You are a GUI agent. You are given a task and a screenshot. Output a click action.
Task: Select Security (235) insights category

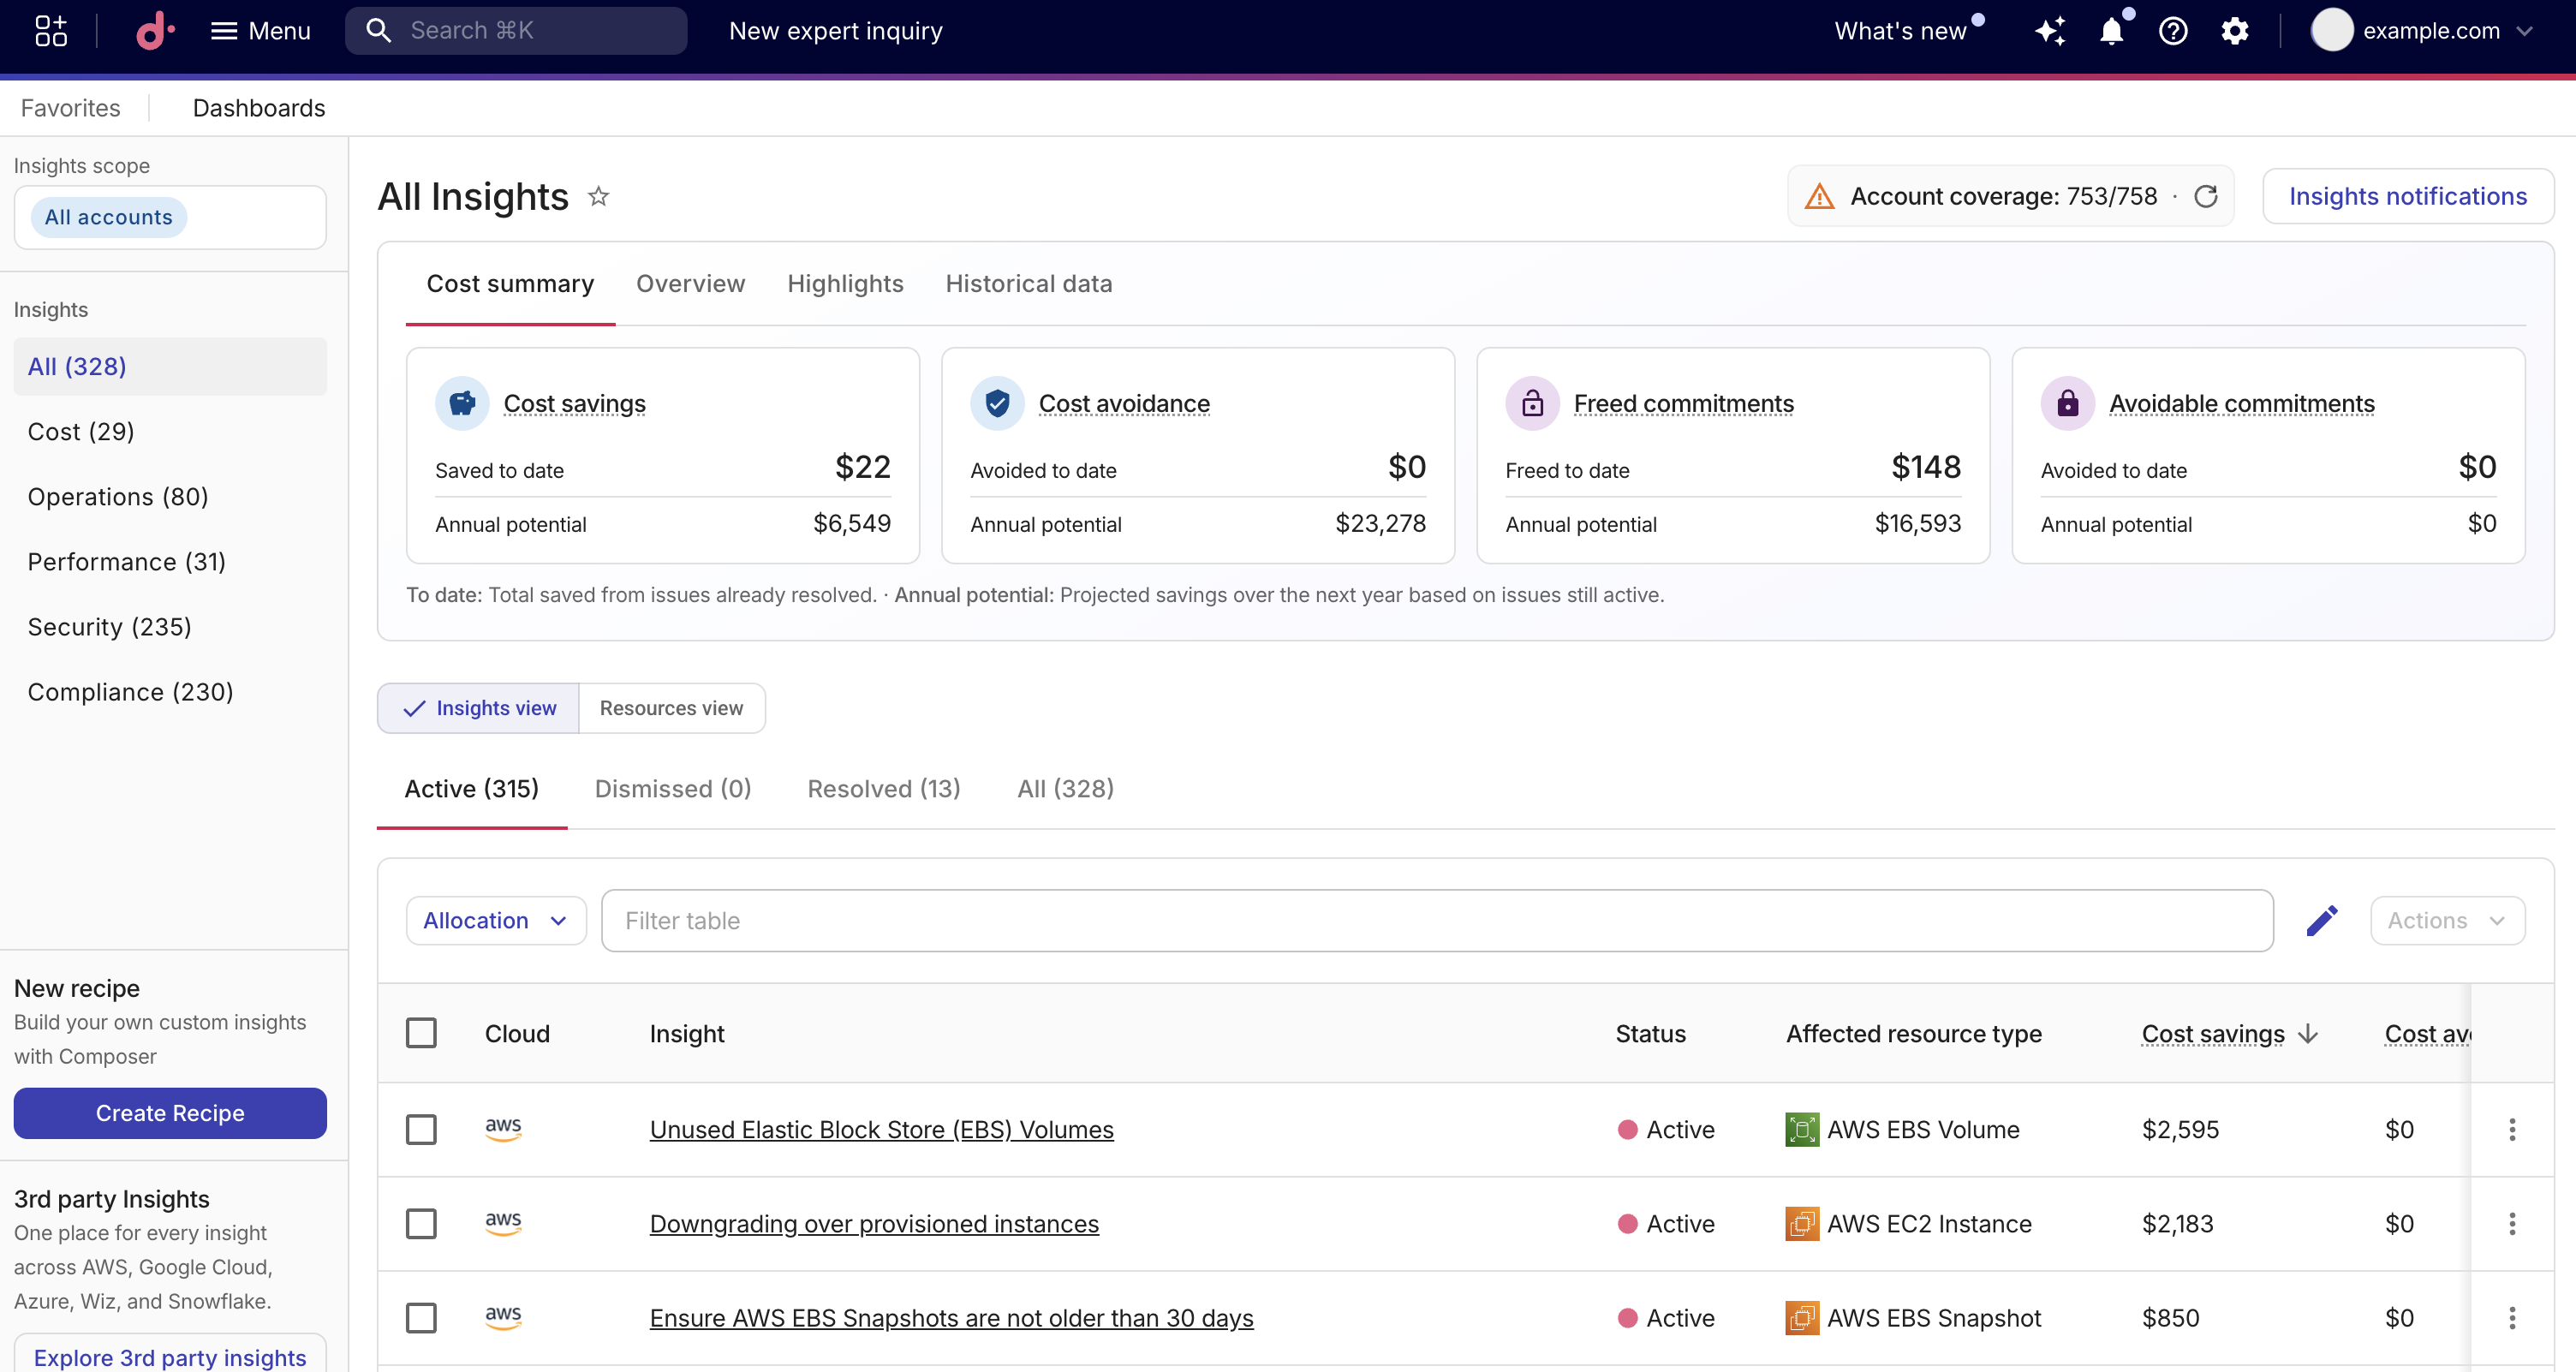170,626
